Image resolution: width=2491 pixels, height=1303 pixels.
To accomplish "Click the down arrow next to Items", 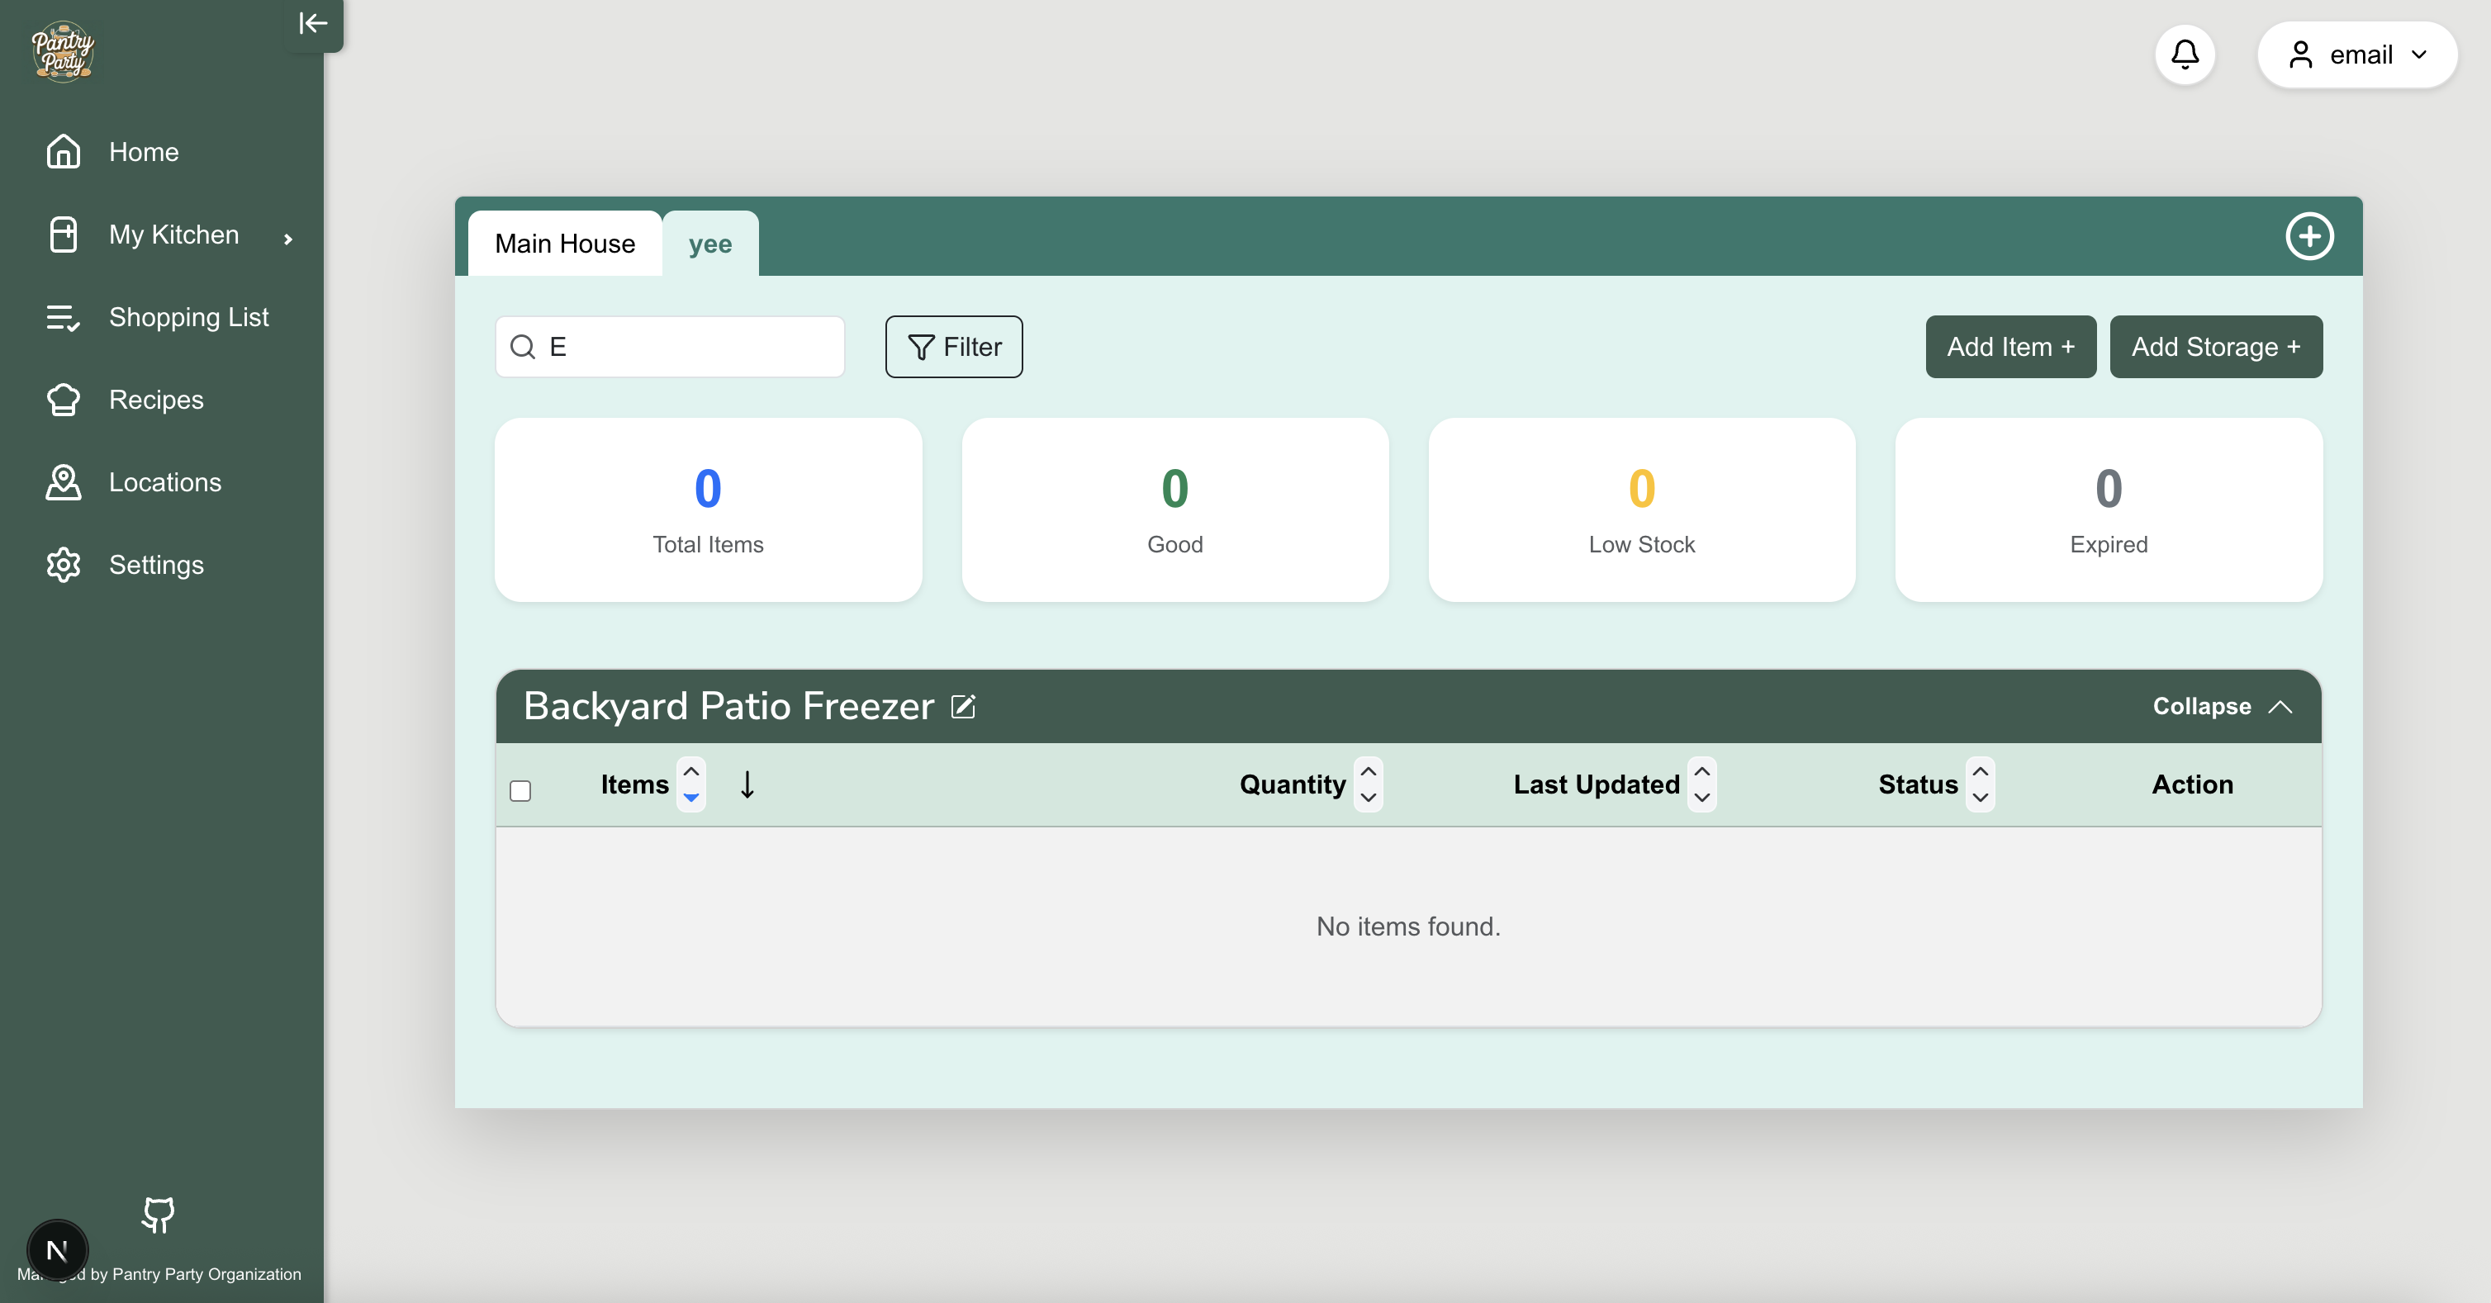I will point(747,784).
